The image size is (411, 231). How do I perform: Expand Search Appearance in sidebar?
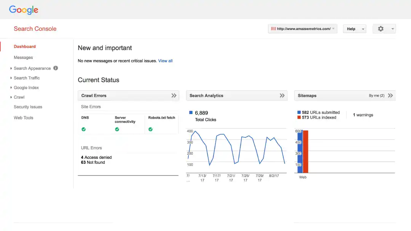(x=11, y=68)
